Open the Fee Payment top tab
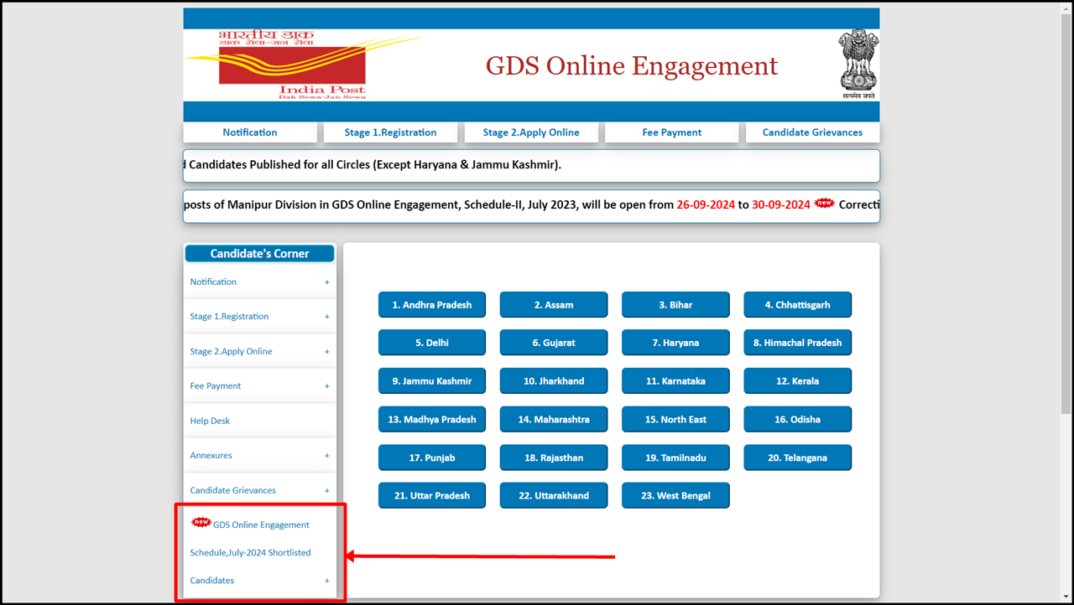 tap(671, 132)
